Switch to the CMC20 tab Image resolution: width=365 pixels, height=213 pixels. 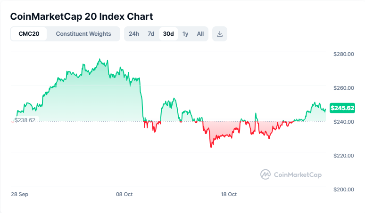click(29, 34)
